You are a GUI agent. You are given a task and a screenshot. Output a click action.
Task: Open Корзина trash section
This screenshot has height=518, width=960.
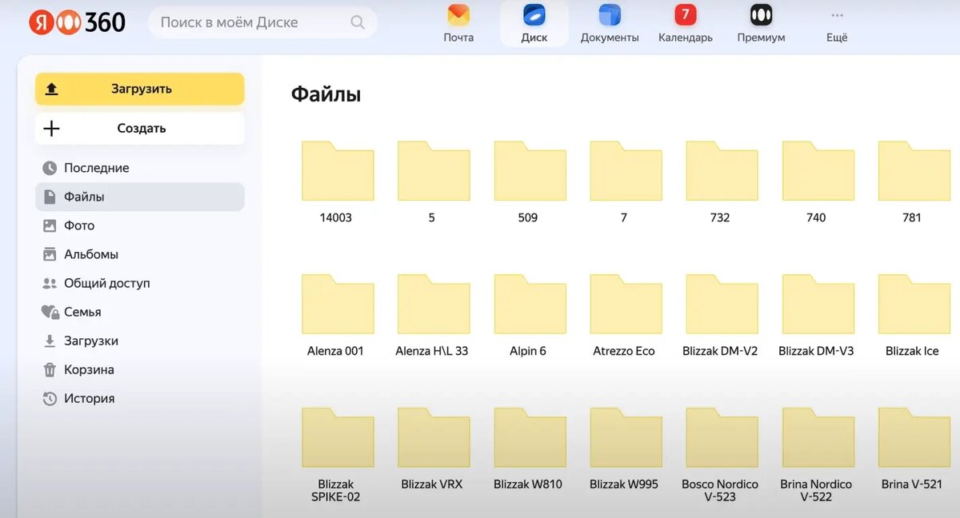(x=139, y=369)
